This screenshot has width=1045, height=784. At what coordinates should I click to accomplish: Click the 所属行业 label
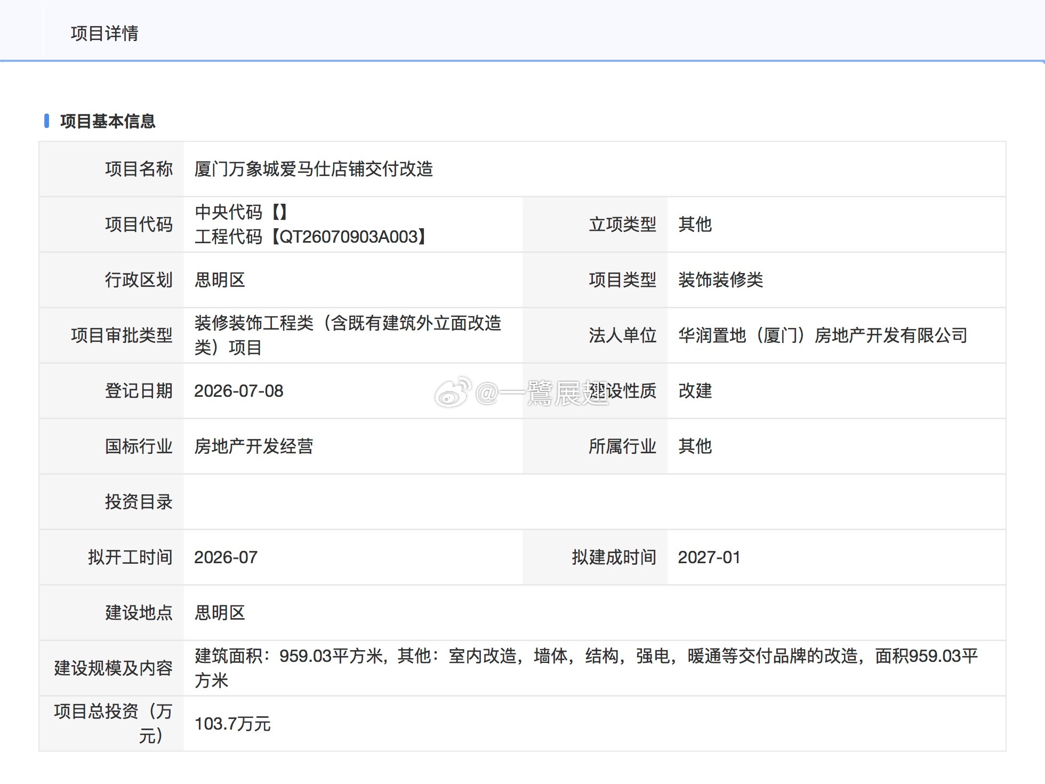622,446
